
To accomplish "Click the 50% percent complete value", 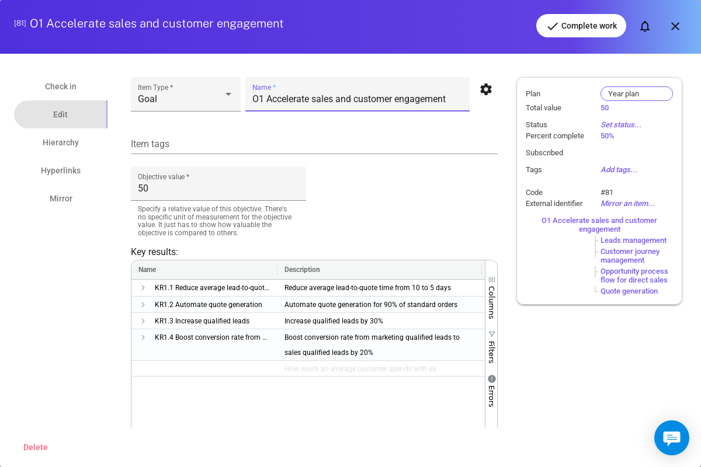I will pos(608,135).
